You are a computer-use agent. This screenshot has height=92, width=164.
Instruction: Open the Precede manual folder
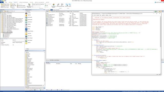point(28,75)
